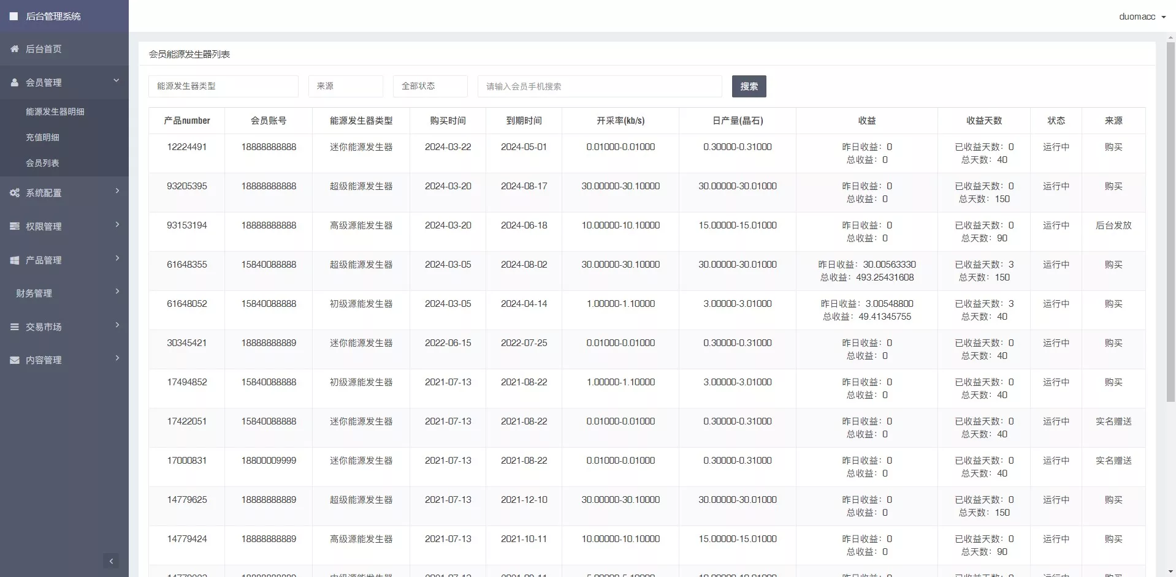Focus the member phone search input field
1176x577 pixels.
point(599,86)
